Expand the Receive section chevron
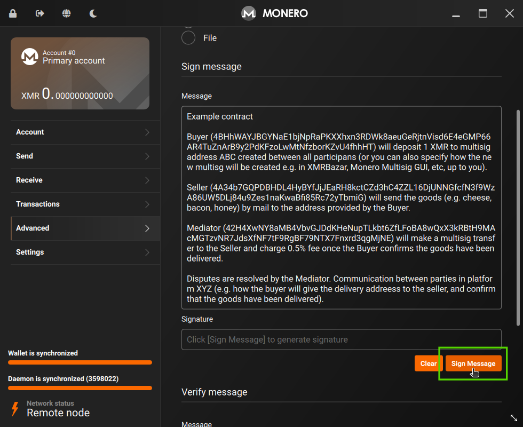 point(148,180)
